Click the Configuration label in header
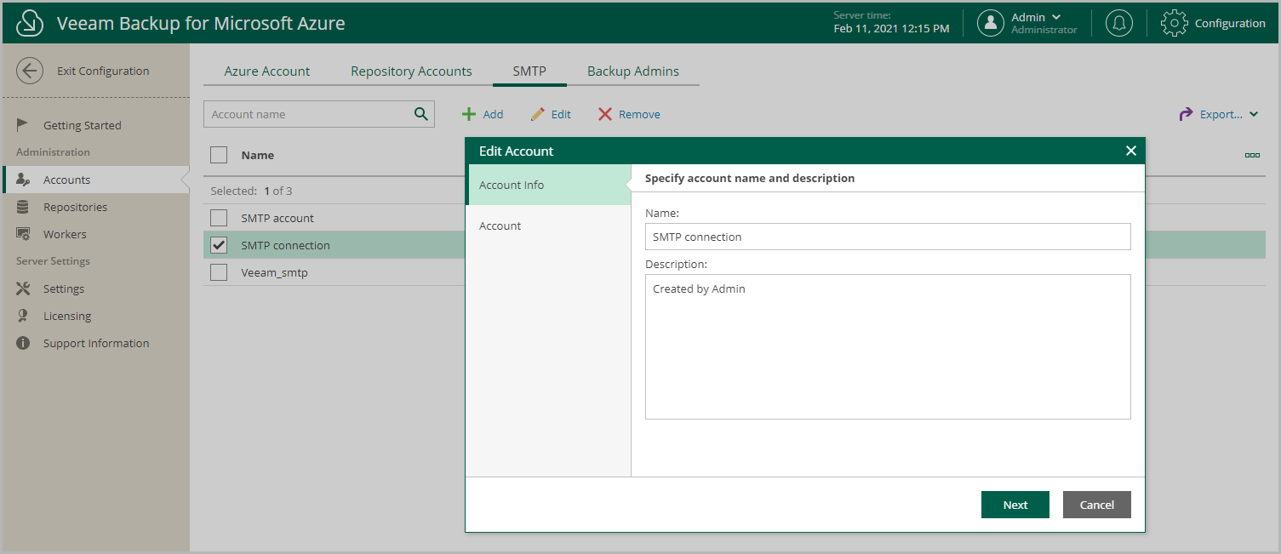The height and width of the screenshot is (554, 1281). 1230,23
